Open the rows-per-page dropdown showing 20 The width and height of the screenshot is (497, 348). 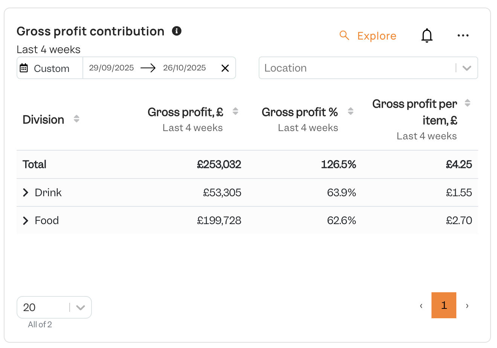point(54,307)
